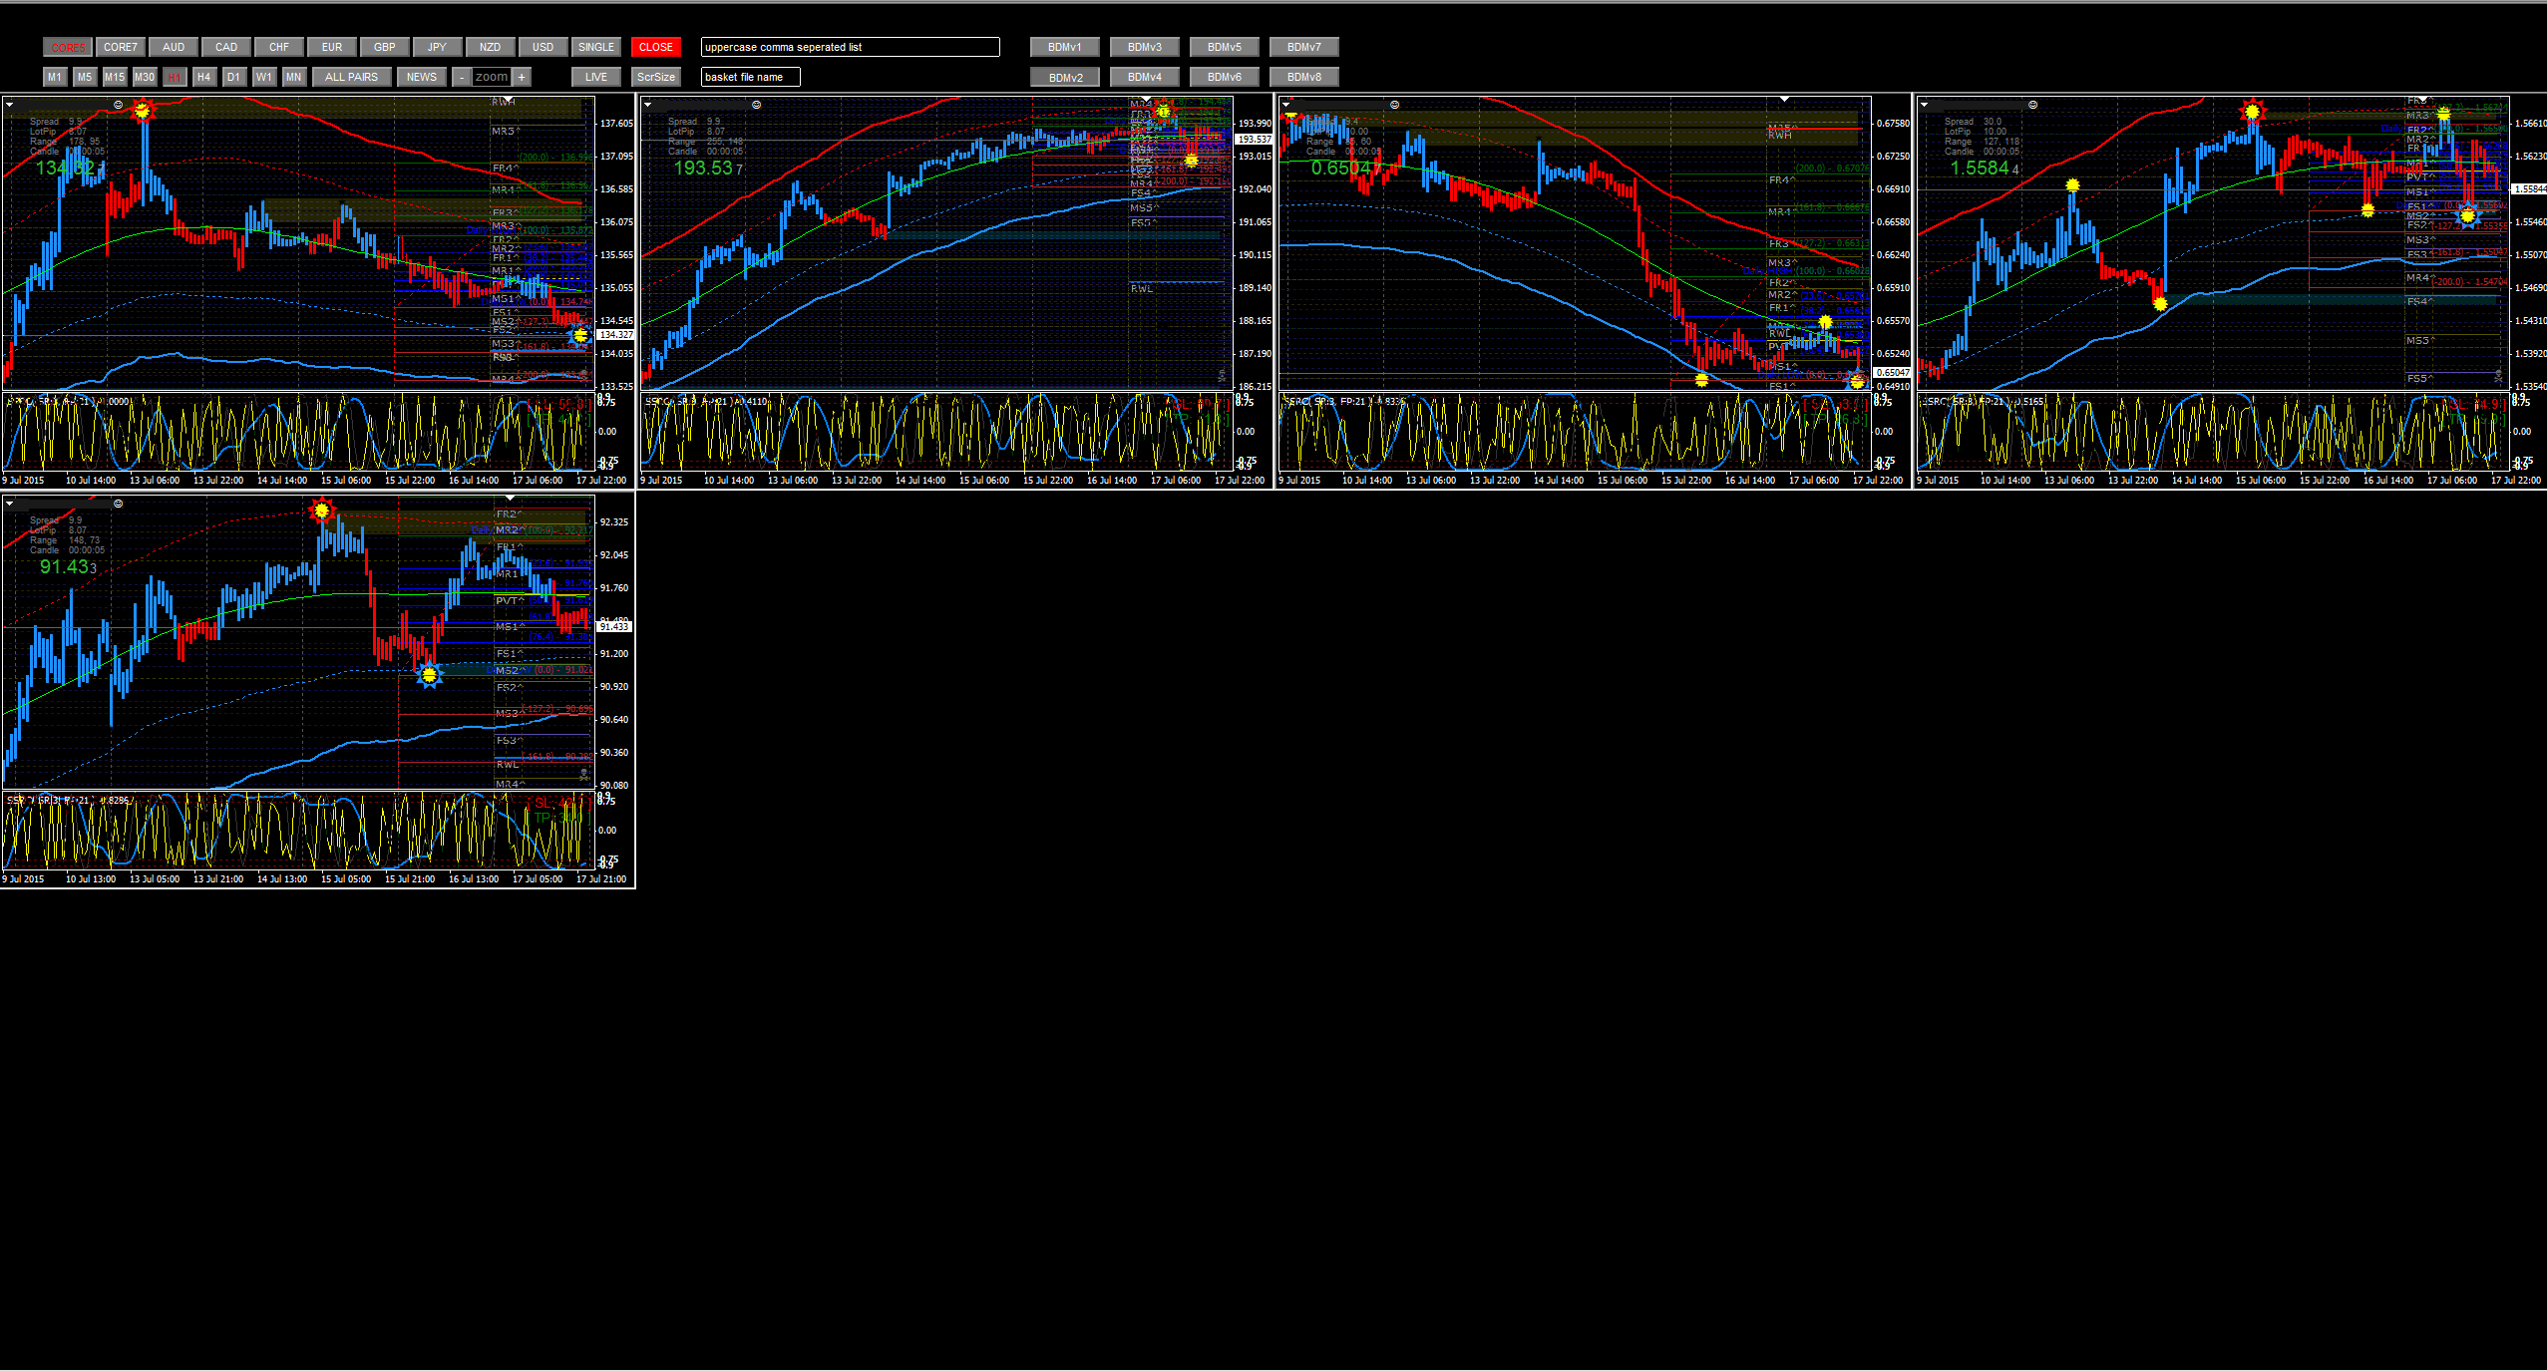Click the ScrSize button

656,77
